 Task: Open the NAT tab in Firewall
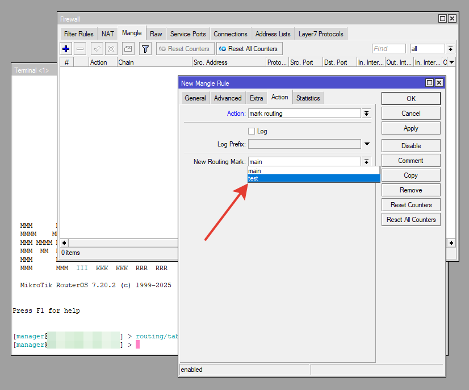tap(108, 34)
